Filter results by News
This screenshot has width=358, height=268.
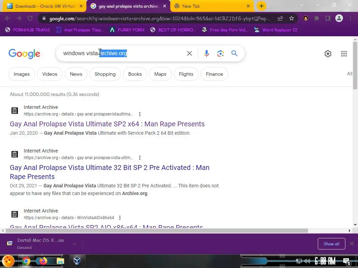pos(76,74)
